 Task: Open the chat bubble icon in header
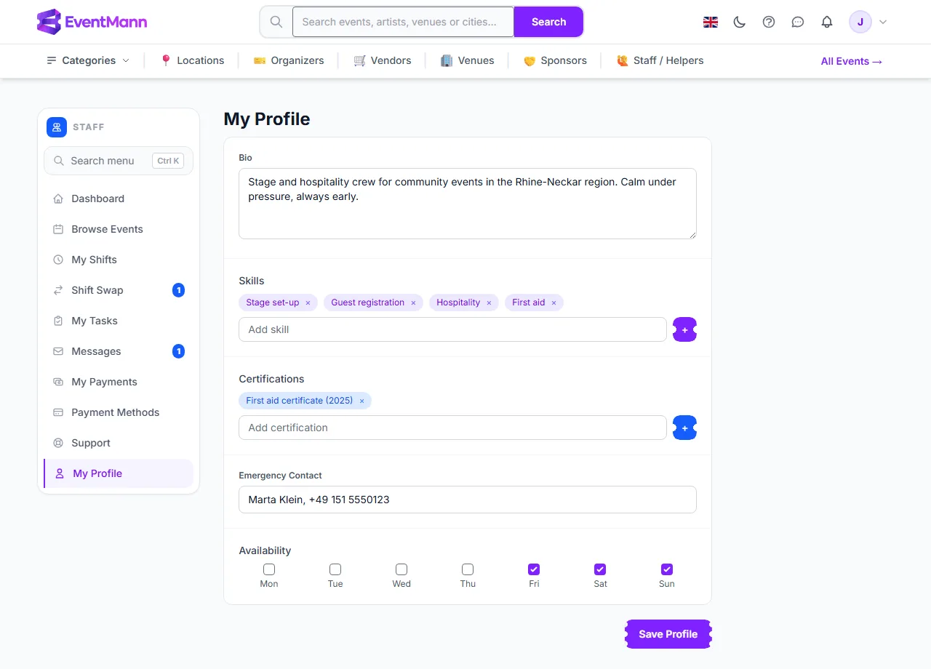pyautogui.click(x=798, y=22)
